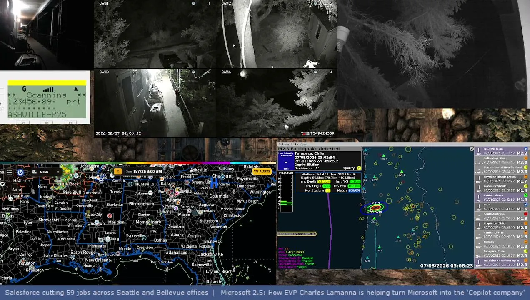The image size is (530, 300).
Task: Select the CAM2 camera feed
Action: pyautogui.click(x=277, y=34)
